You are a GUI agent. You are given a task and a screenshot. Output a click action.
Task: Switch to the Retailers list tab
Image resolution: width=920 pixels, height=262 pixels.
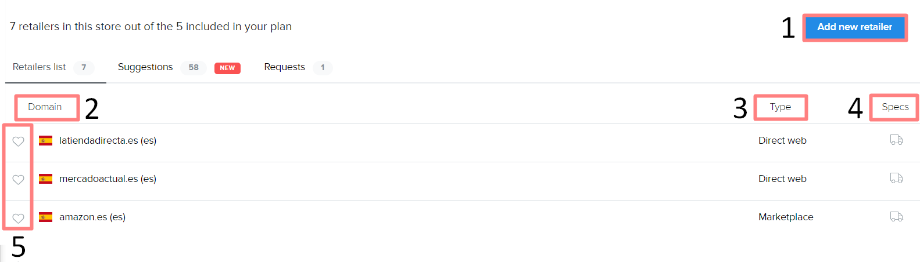coord(40,67)
